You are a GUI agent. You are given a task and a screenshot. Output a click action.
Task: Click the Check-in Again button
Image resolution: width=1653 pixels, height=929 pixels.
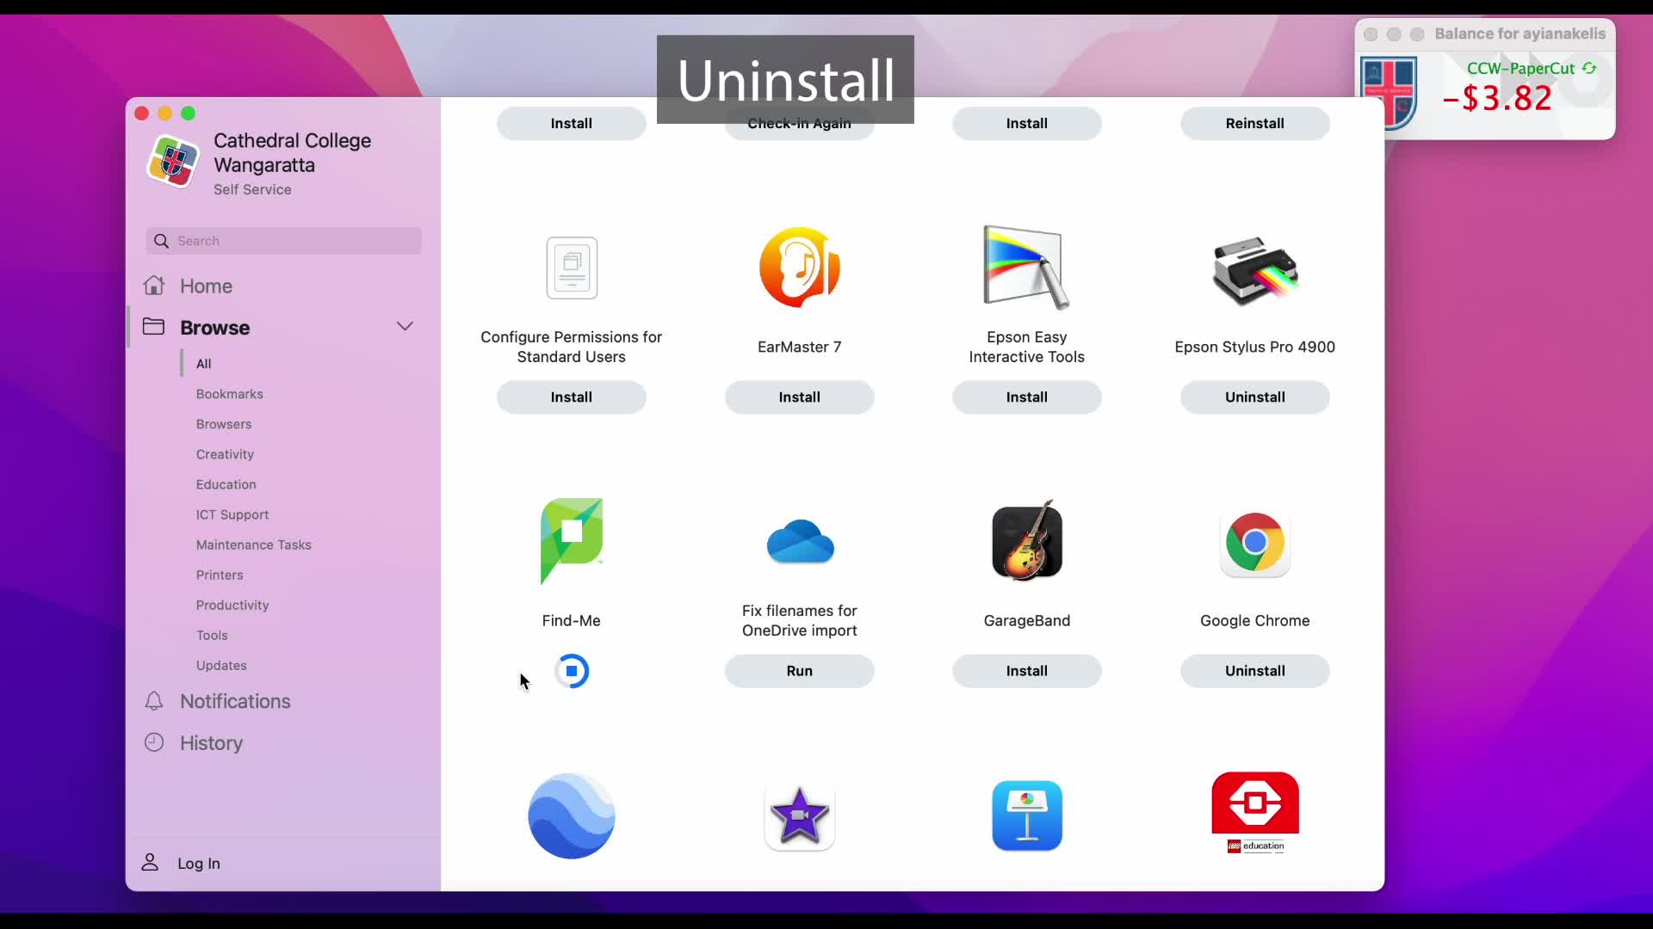click(x=799, y=125)
